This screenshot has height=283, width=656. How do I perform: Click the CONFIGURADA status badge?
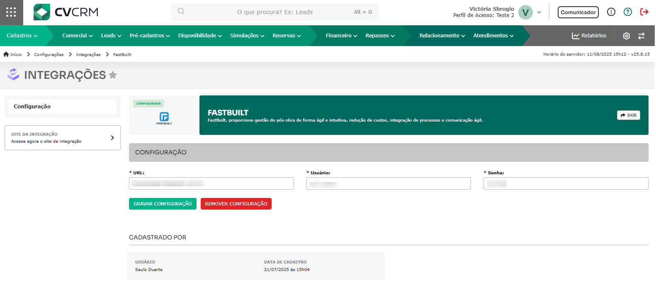[x=148, y=103]
